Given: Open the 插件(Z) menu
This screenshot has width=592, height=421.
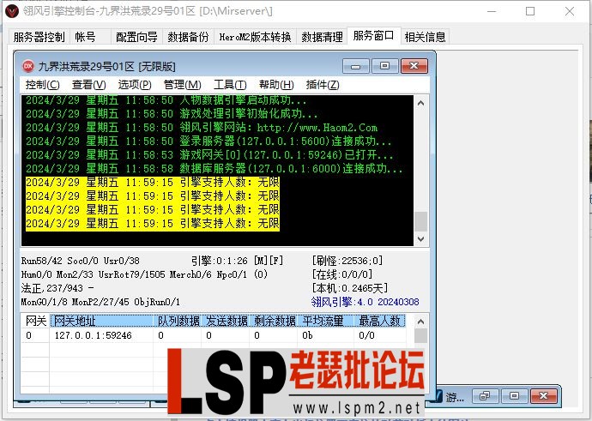Looking at the screenshot, I should coord(323,85).
